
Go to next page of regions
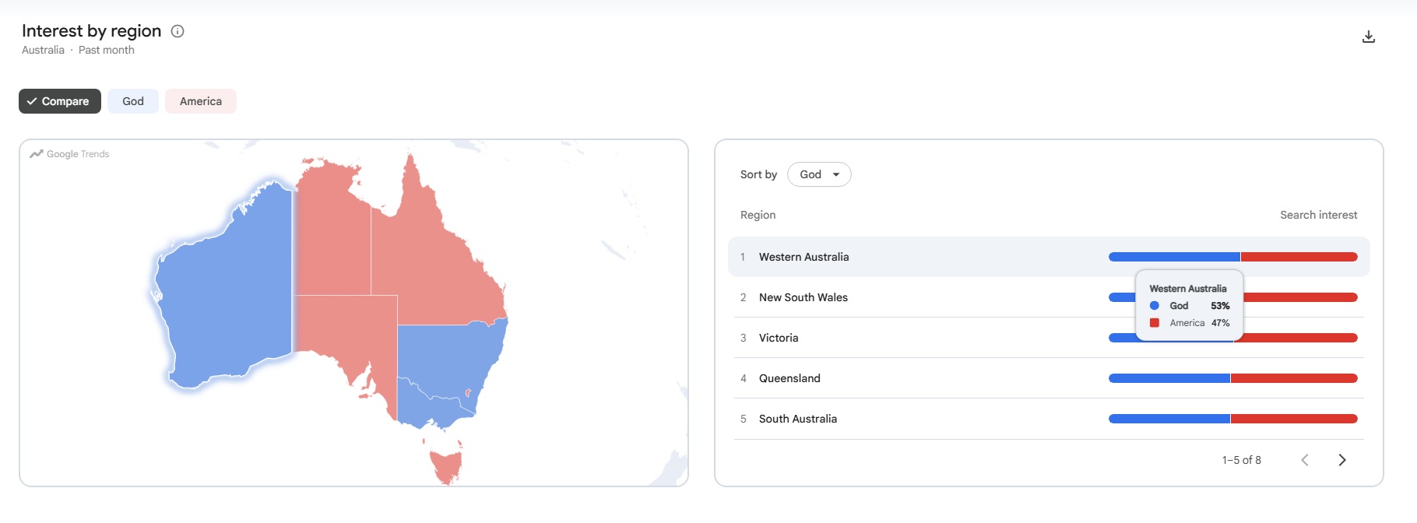point(1341,460)
